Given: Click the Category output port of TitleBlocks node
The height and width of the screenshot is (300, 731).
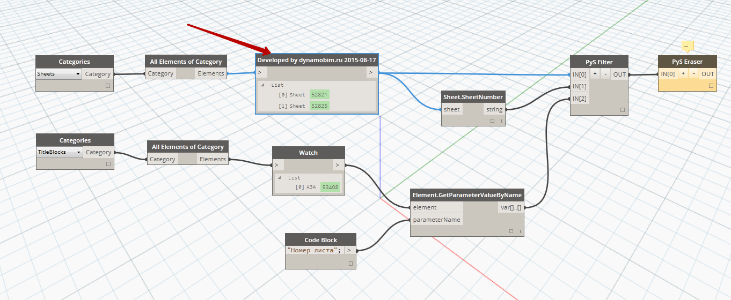Looking at the screenshot, I should coord(99,152).
